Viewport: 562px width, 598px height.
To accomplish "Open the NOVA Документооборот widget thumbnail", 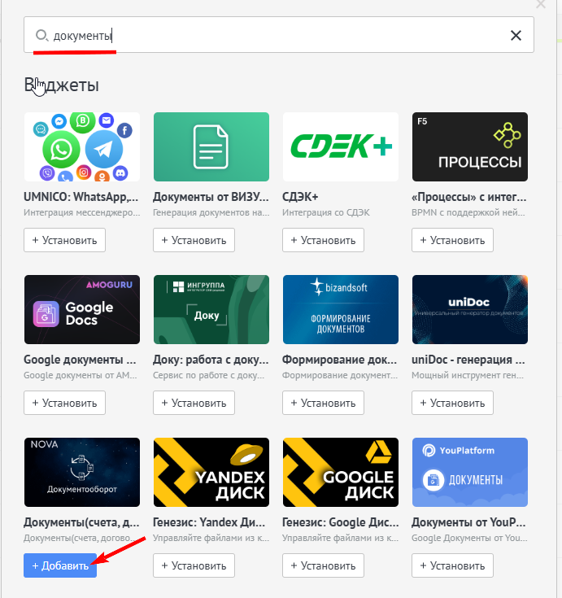I will tap(81, 472).
